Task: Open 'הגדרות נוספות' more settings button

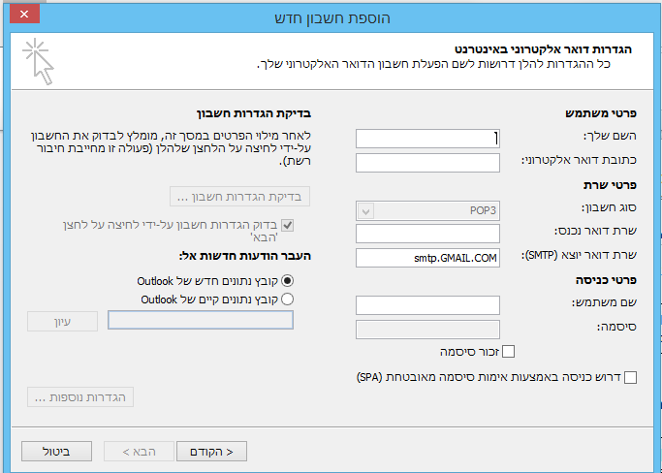Action: (80, 397)
